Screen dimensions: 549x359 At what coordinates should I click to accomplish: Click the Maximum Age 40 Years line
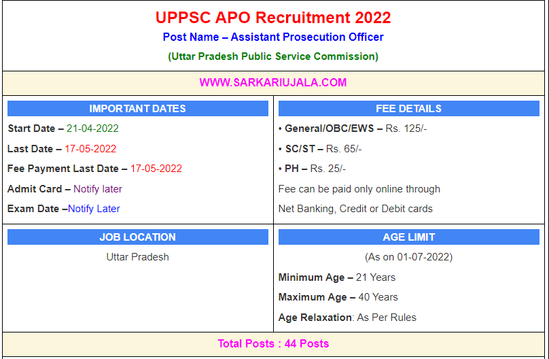pyautogui.click(x=338, y=297)
